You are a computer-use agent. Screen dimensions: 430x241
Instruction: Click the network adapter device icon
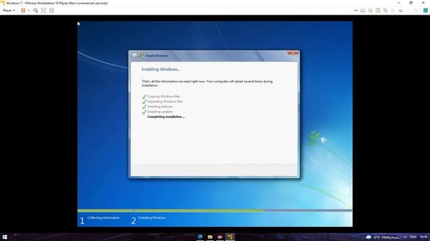point(385,11)
